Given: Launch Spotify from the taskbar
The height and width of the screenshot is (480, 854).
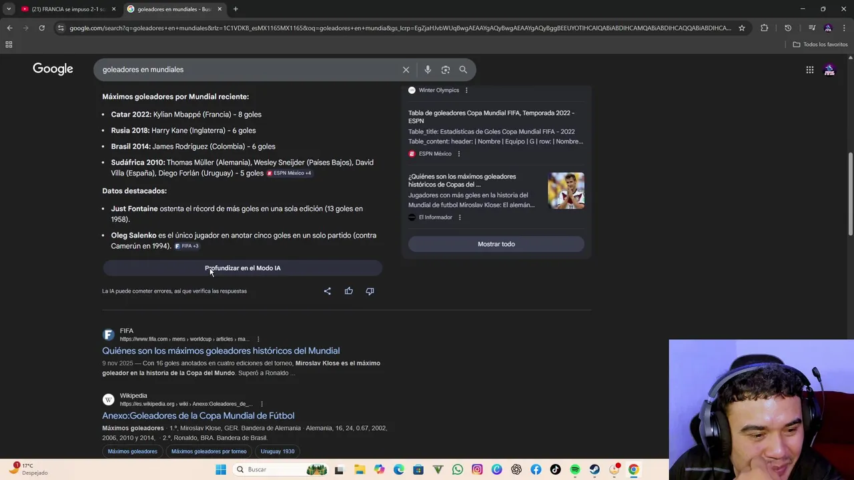Looking at the screenshot, I should [x=575, y=469].
